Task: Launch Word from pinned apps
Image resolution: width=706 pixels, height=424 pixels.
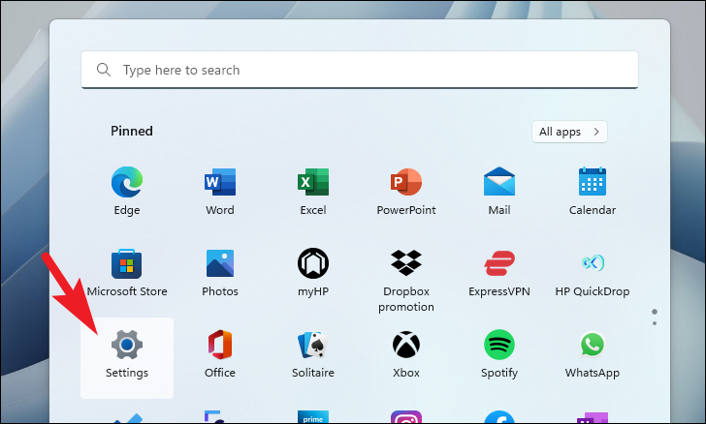Action: (x=220, y=182)
